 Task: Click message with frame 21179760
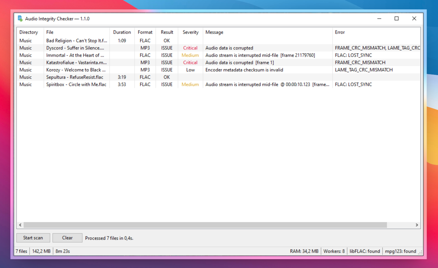click(x=260, y=55)
